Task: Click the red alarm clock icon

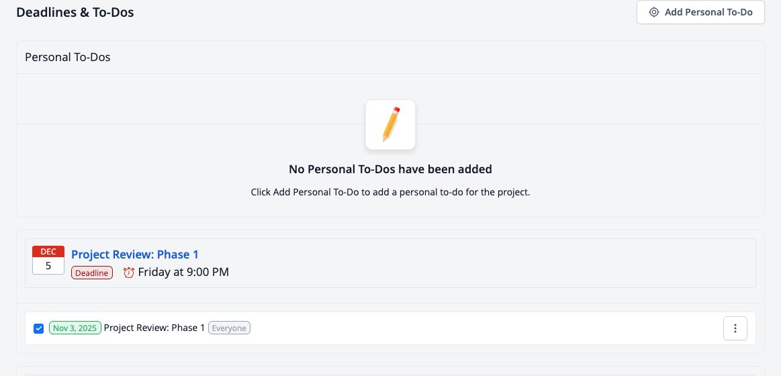Action: coord(129,273)
